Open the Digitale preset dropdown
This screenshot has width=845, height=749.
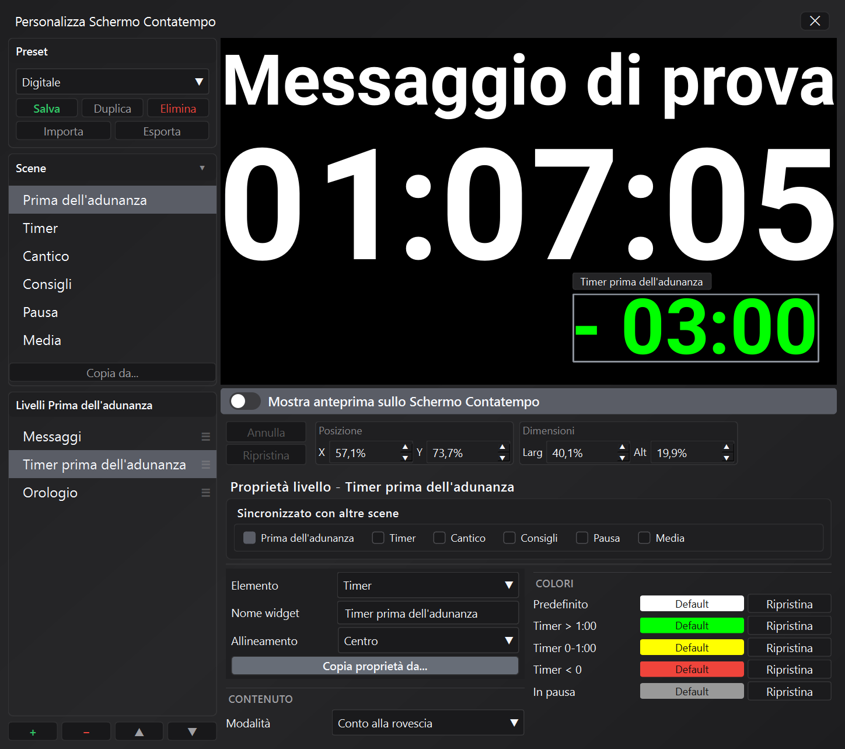(x=112, y=82)
